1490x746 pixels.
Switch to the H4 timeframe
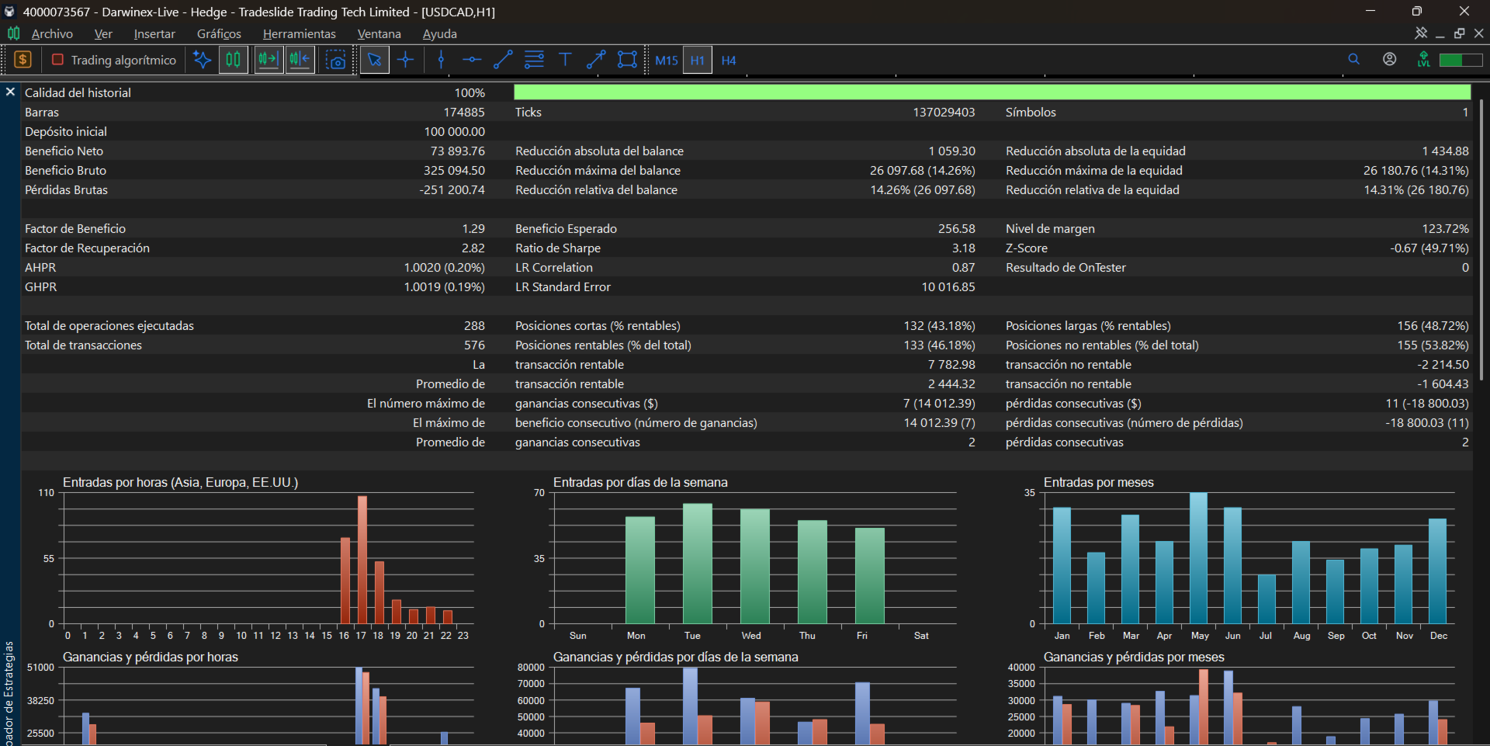tap(729, 61)
